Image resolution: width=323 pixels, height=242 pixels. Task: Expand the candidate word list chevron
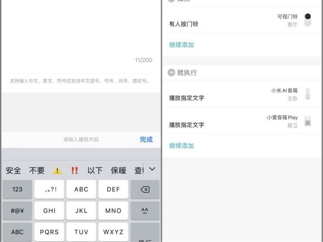152,169
